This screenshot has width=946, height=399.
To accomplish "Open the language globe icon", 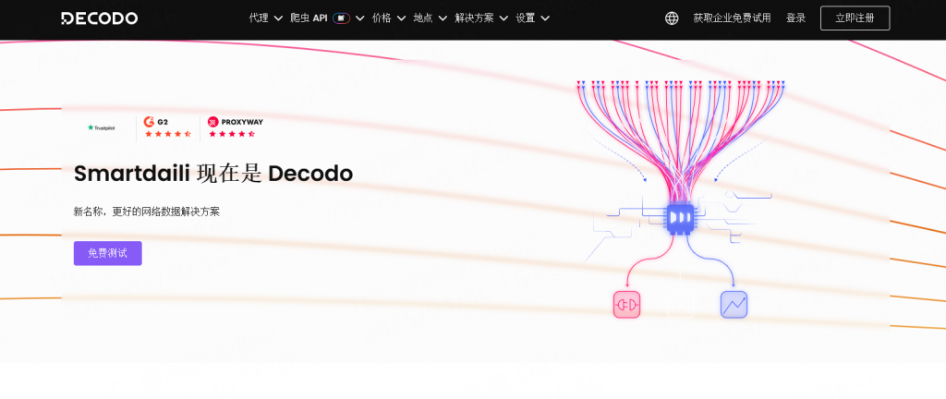I will point(672,18).
